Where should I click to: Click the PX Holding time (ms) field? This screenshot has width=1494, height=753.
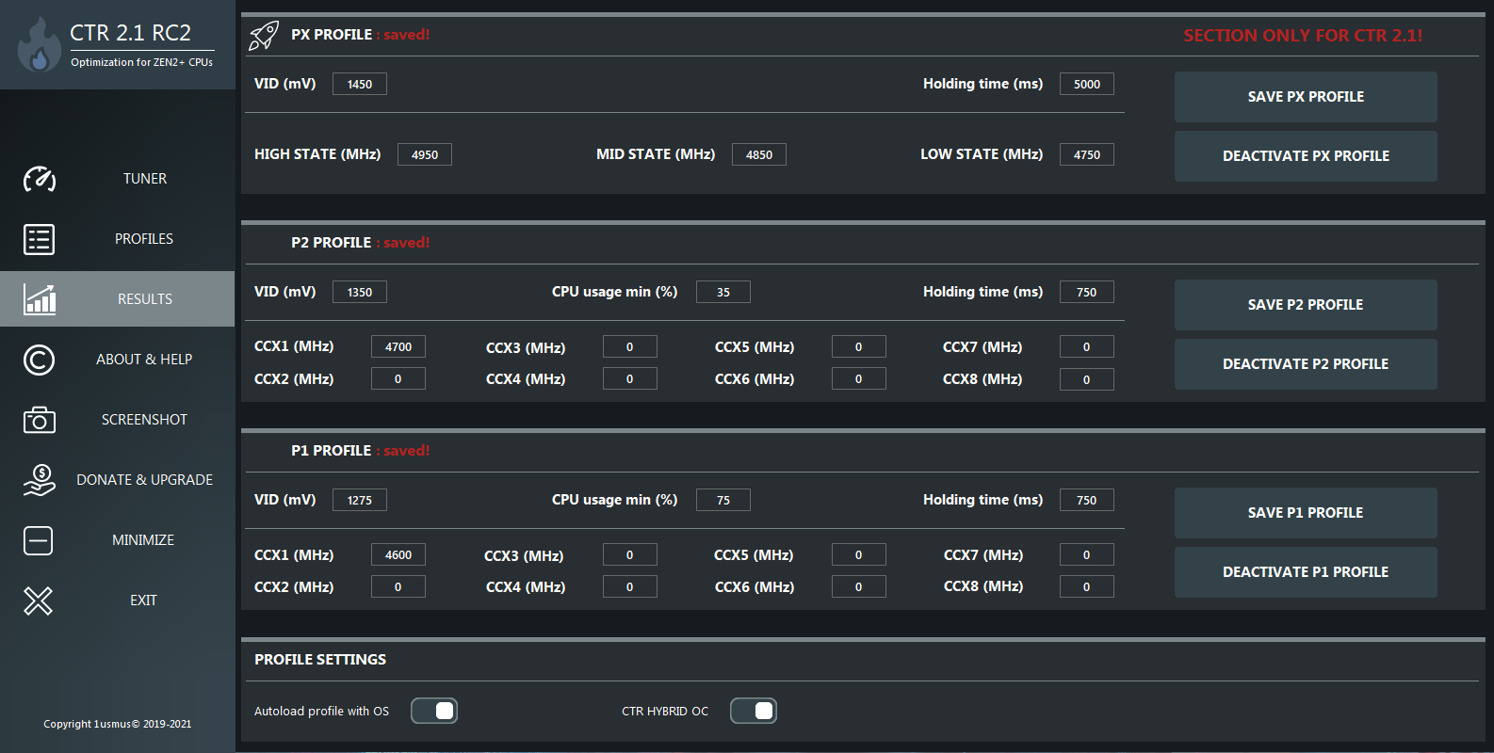[x=1086, y=84]
